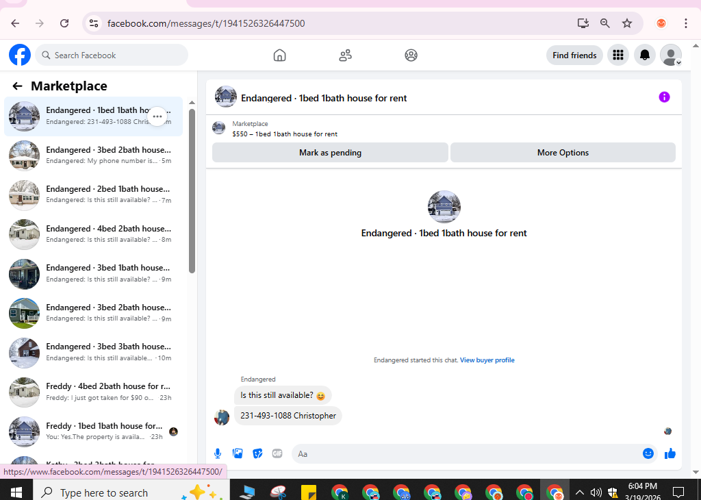Open the Groups icon in top navigation
Screen dimensions: 701x500
click(x=411, y=55)
